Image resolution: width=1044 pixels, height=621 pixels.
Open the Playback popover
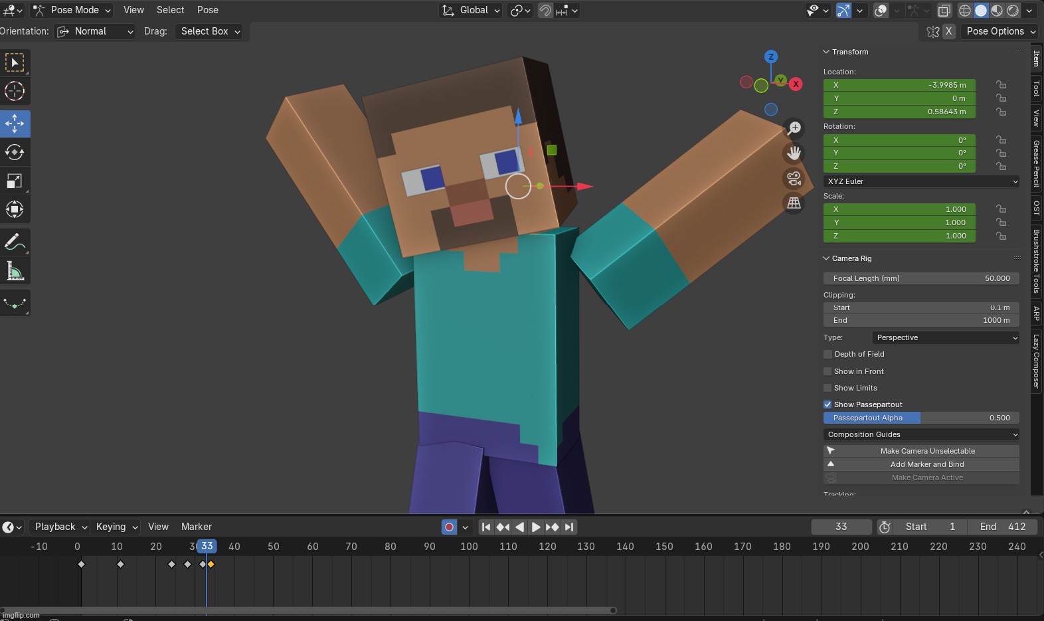[60, 527]
